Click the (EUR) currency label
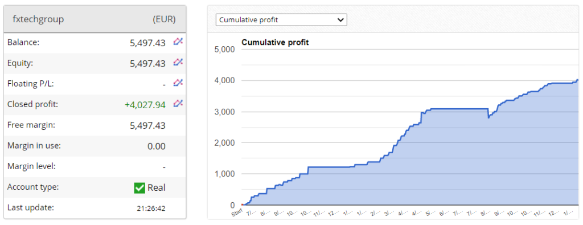Image resolution: width=583 pixels, height=225 pixels. [x=164, y=19]
